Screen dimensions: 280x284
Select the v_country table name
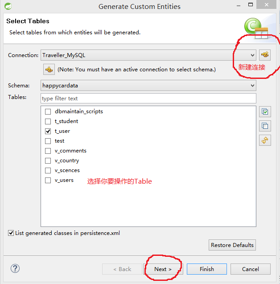[x=67, y=161]
